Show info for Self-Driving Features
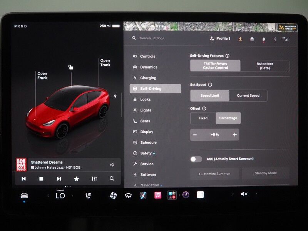This screenshot has width=308, height=231. click(x=228, y=56)
